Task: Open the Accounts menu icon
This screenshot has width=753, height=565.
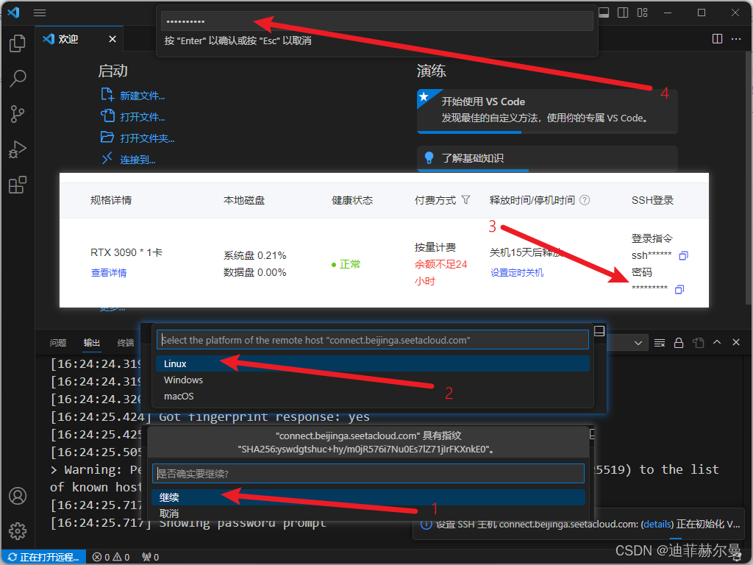Action: 18,495
